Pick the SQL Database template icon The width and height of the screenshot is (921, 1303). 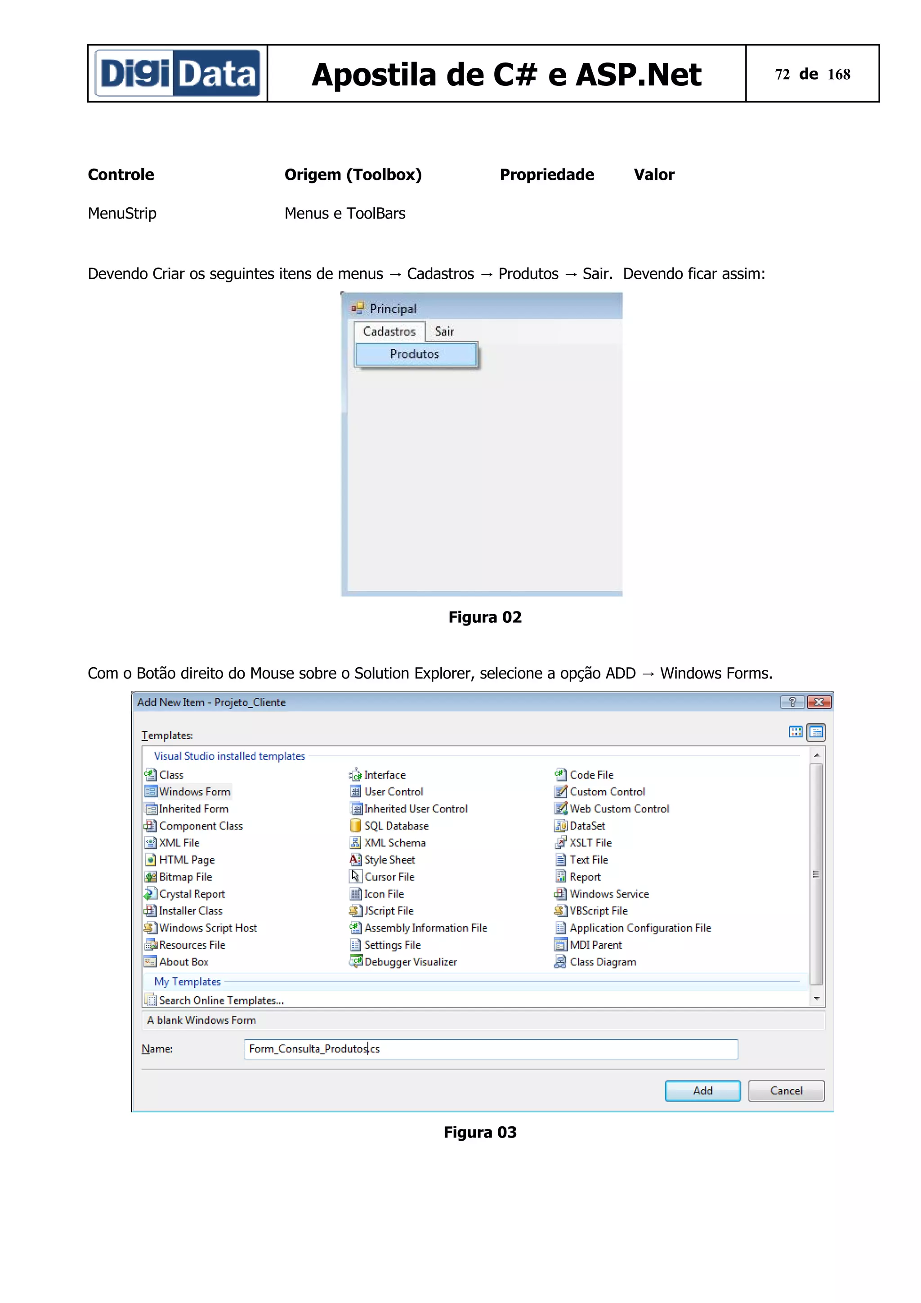[355, 825]
